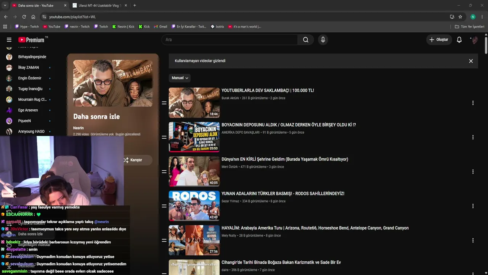
Task: Visit the Burak Aktürk channel link
Action: pyautogui.click(x=230, y=98)
